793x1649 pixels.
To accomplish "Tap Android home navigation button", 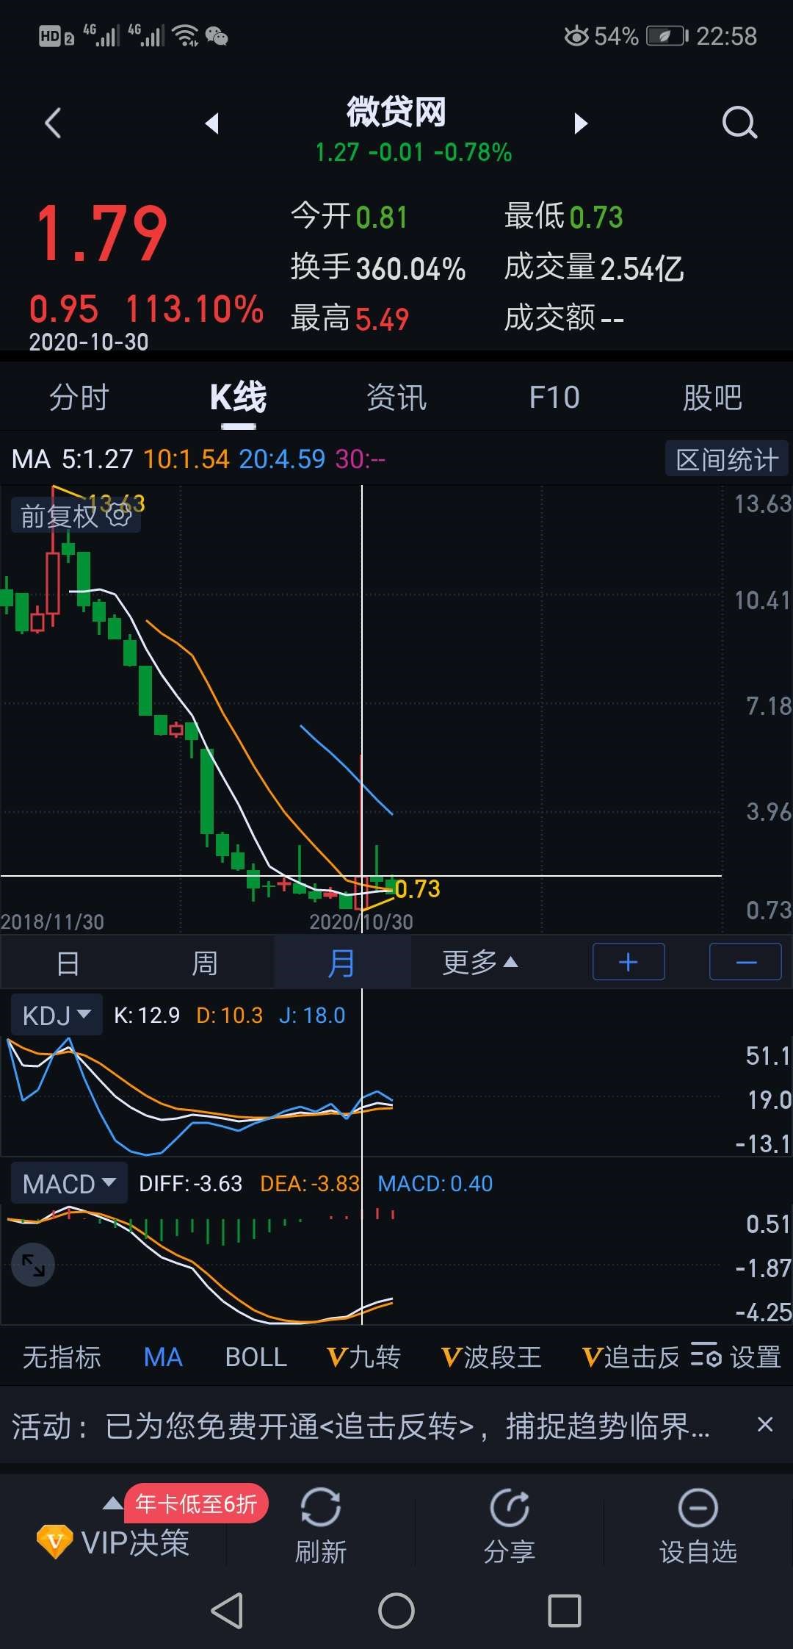I will (396, 1611).
